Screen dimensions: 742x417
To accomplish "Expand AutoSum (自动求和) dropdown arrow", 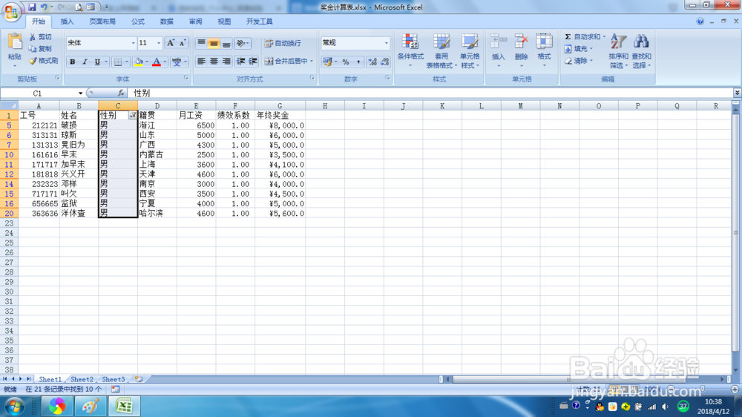I will tap(604, 36).
